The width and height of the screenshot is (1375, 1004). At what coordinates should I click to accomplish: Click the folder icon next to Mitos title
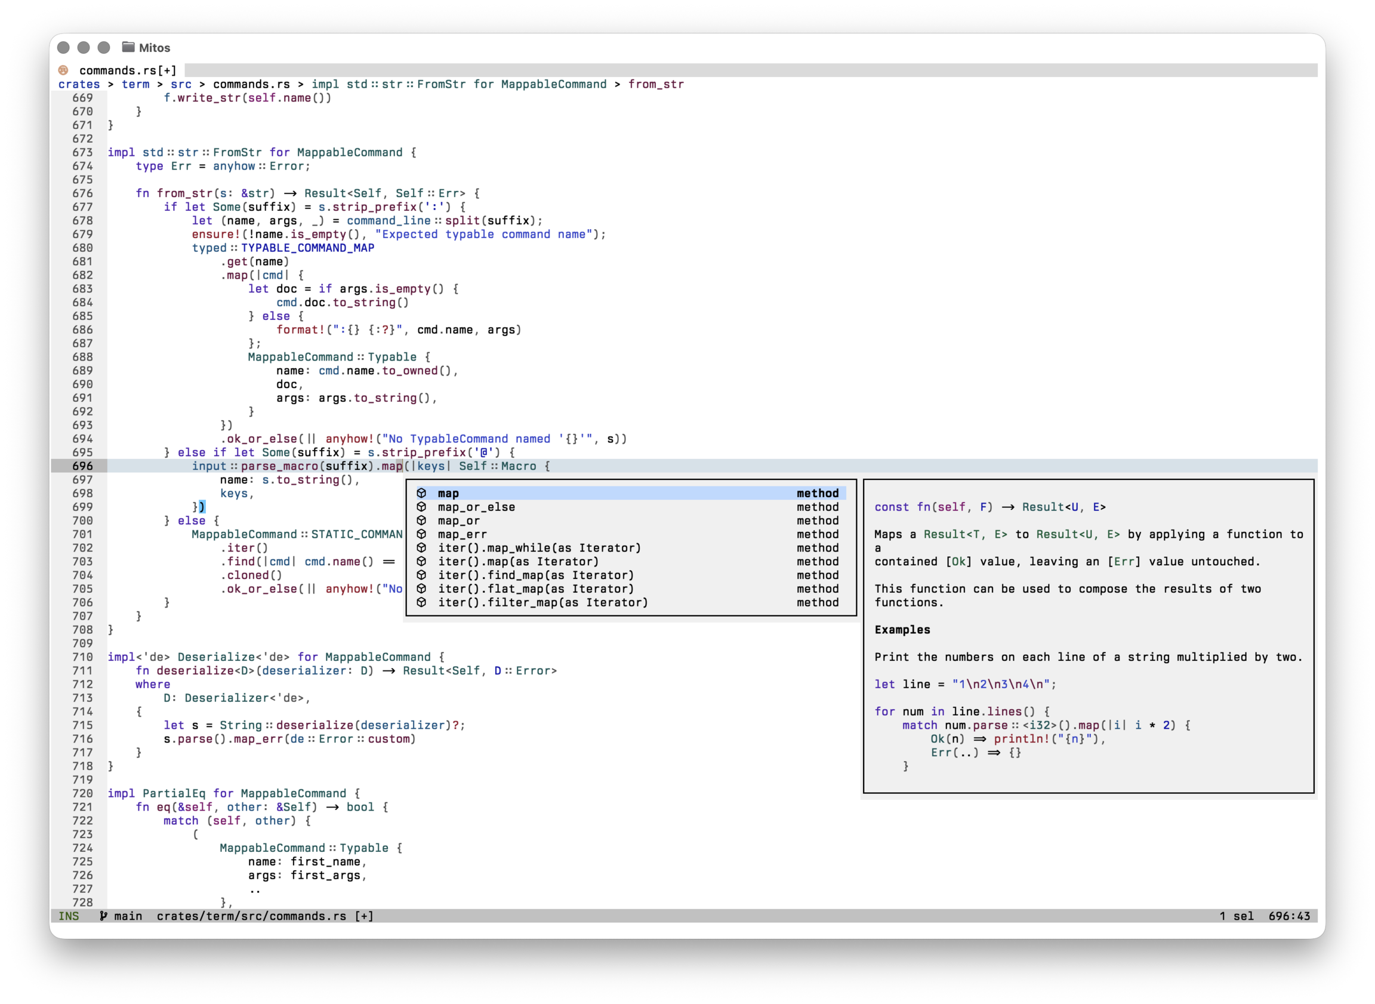click(128, 47)
